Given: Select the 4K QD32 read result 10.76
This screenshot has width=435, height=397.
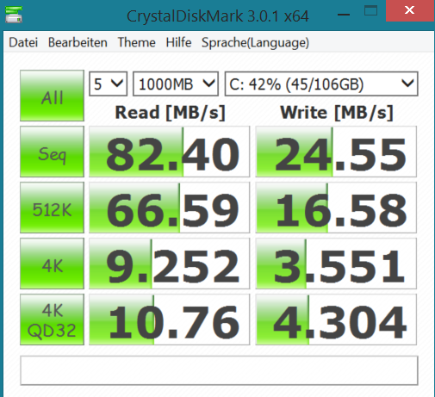Looking at the screenshot, I should (x=169, y=319).
